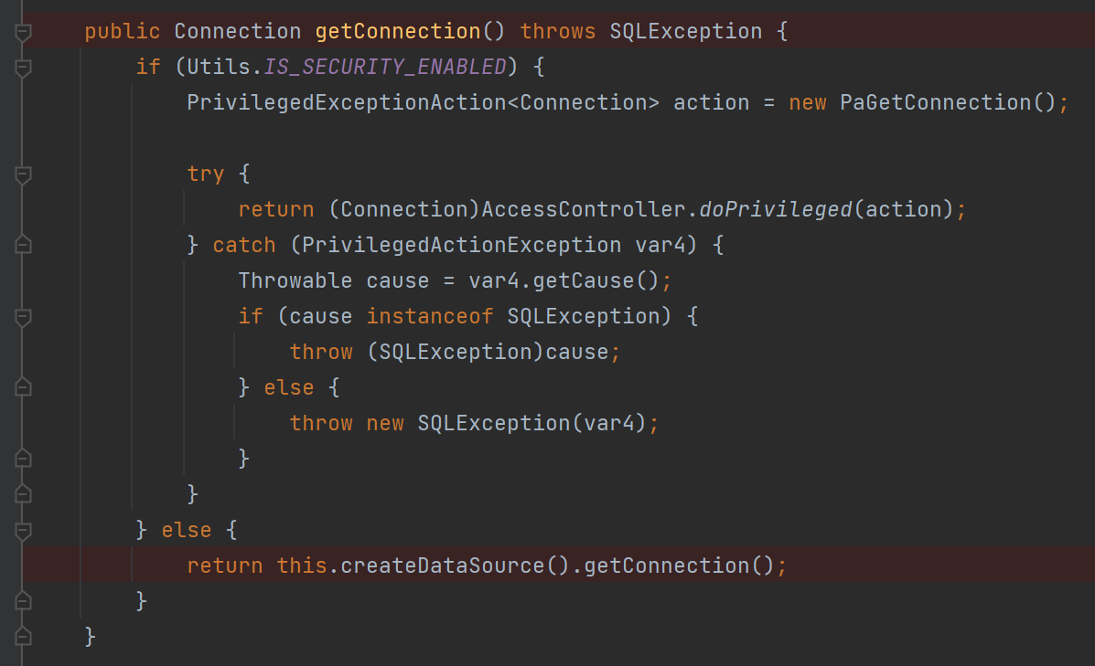This screenshot has height=666, width=1095.
Task: Collapse the getConnection method fold marker
Action: coord(24,32)
